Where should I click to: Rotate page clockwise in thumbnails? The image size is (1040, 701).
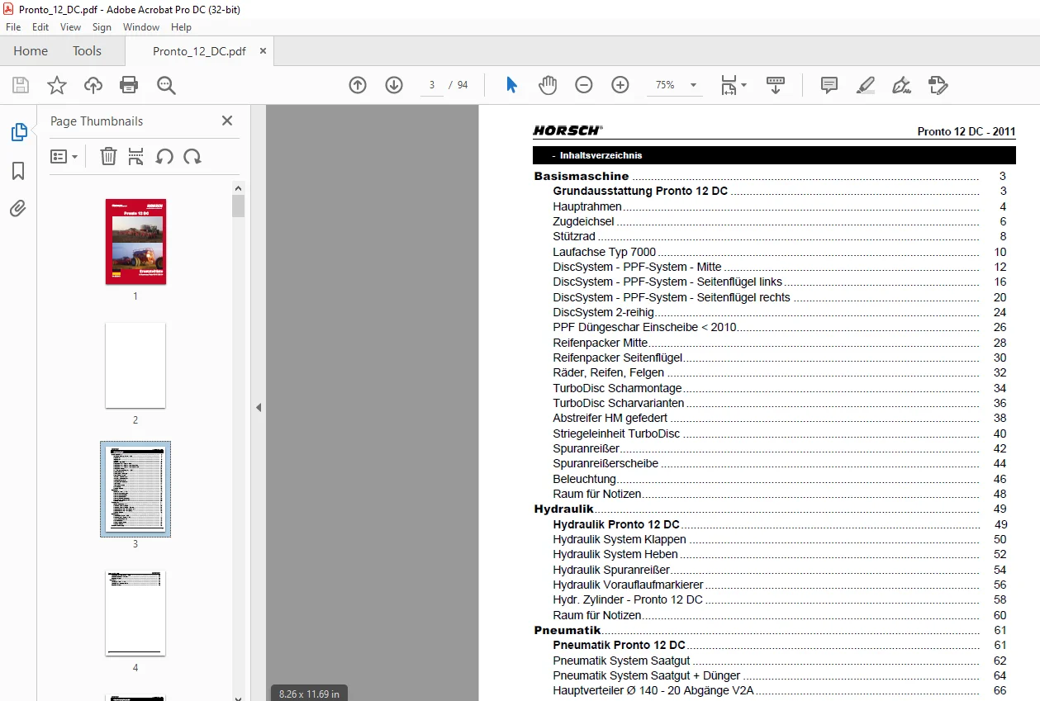[192, 156]
